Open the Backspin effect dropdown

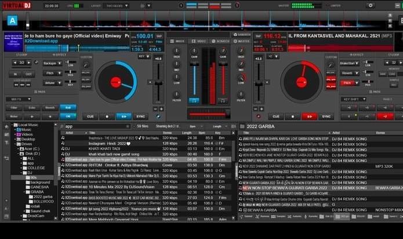[52, 63]
